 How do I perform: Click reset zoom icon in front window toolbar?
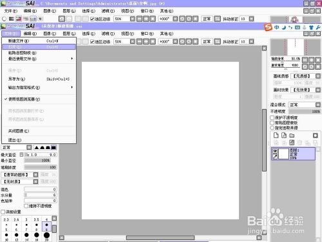pos(153,41)
